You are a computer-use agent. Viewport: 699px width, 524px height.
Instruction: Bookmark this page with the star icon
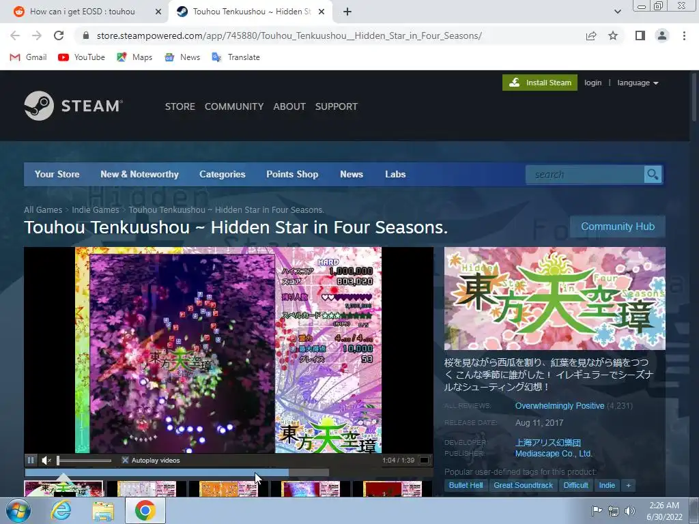[x=613, y=35]
